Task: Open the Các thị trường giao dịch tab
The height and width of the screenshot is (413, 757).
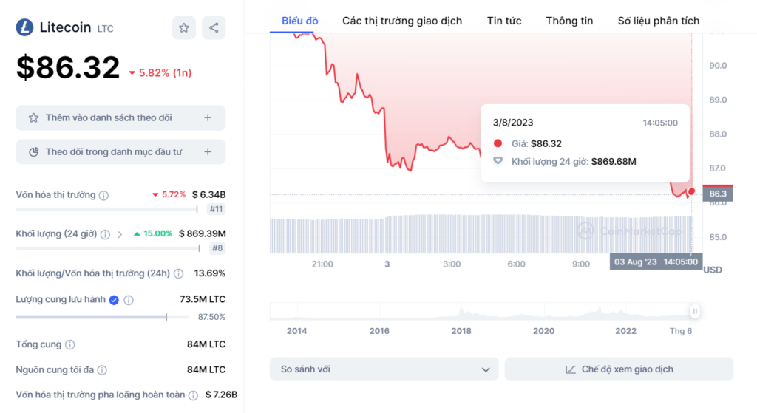Action: click(x=402, y=21)
